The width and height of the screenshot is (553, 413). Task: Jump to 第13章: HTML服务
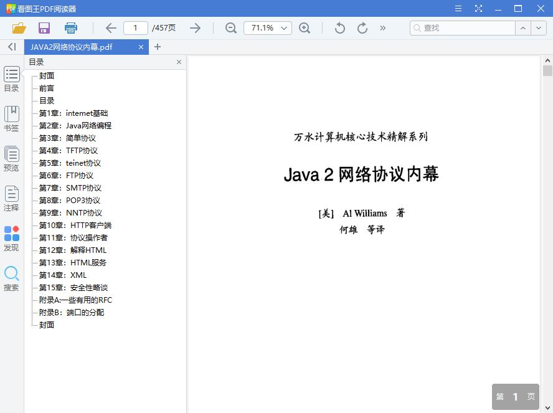[x=73, y=263]
